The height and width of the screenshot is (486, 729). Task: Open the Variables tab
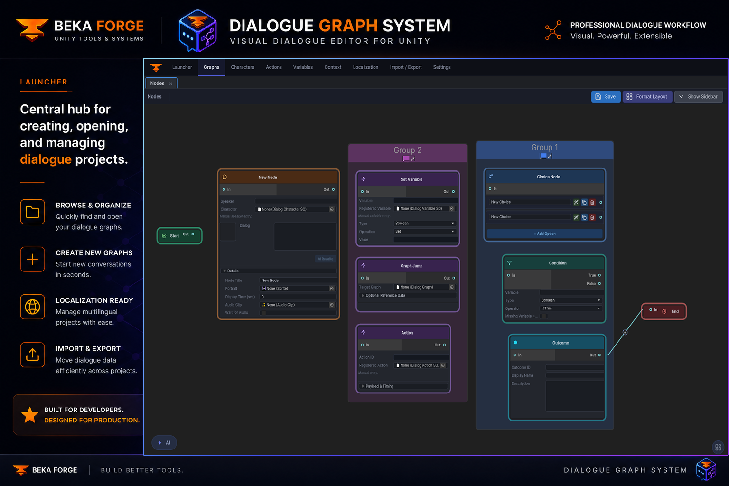(x=303, y=67)
